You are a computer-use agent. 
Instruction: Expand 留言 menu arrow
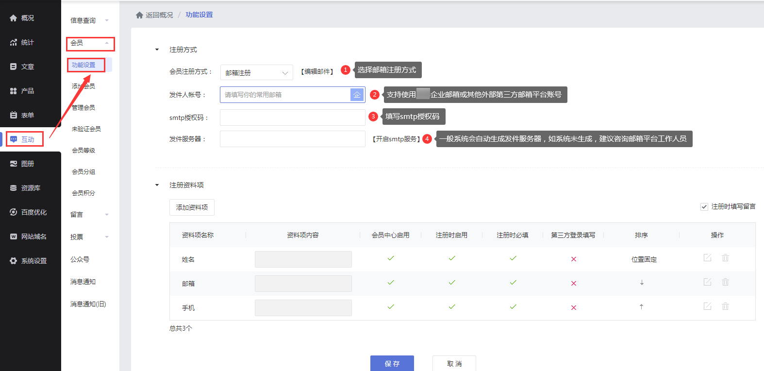coord(107,215)
